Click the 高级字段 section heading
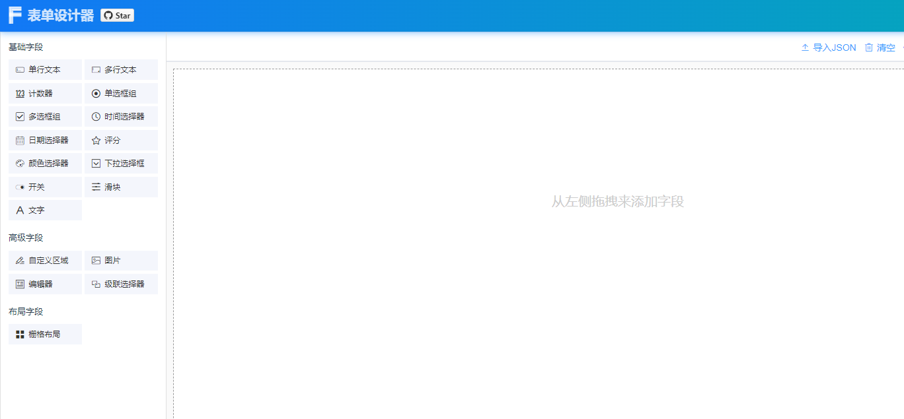This screenshot has height=419, width=904. tap(26, 238)
